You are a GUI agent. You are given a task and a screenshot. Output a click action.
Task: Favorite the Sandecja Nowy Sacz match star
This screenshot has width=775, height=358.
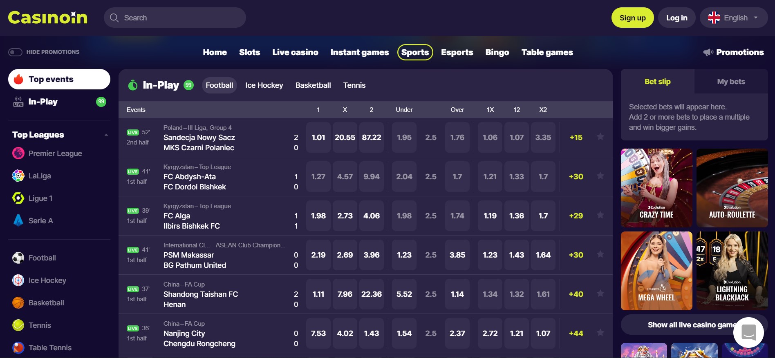[600, 137]
